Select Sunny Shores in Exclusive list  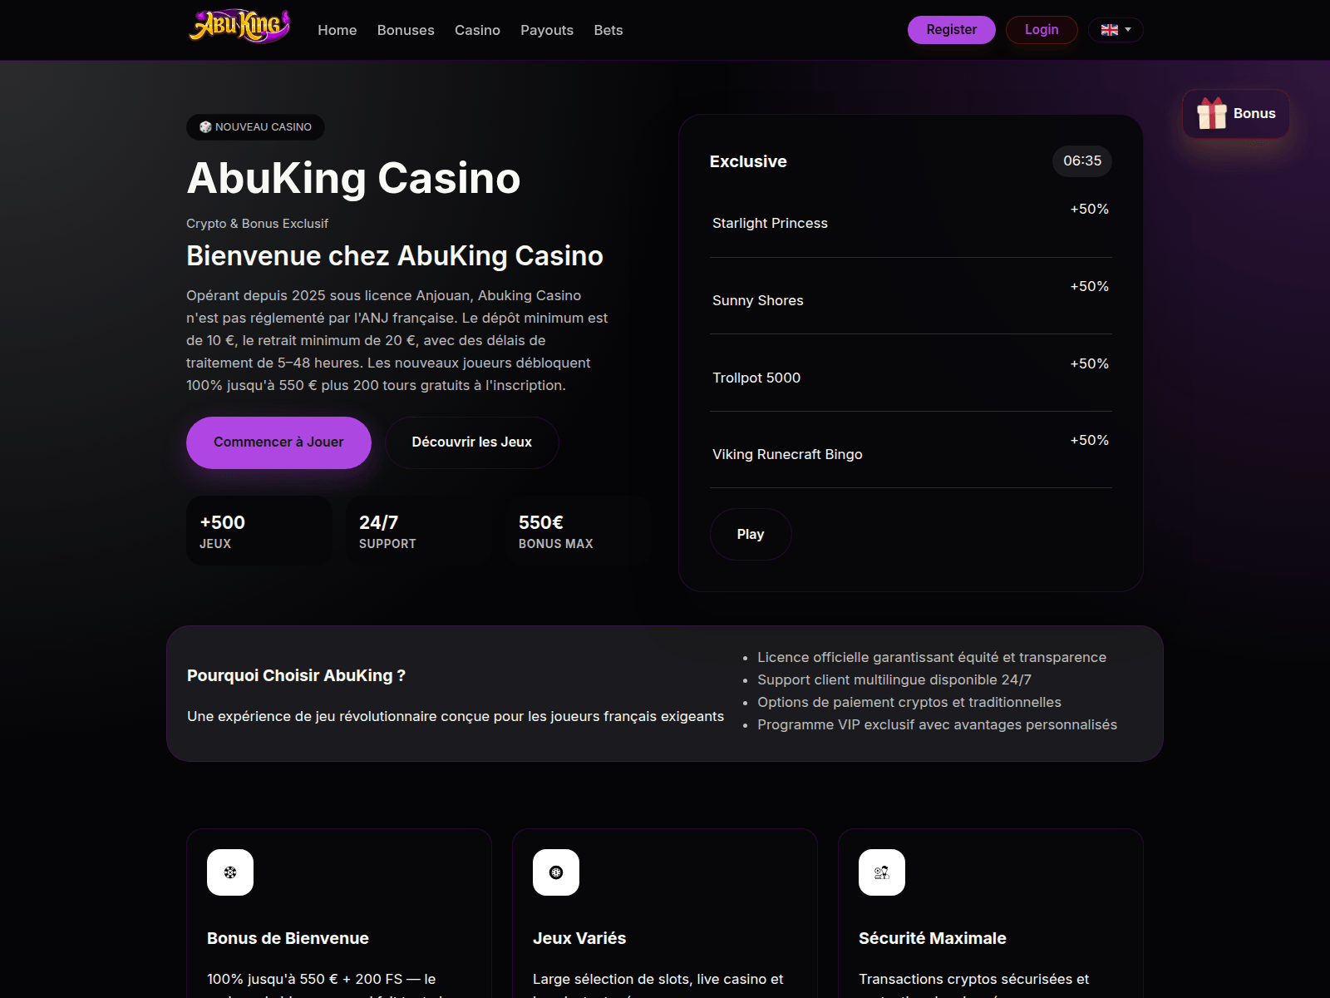pos(757,300)
